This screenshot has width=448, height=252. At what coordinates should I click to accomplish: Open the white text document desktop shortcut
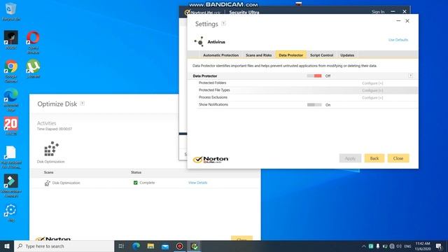[11, 157]
